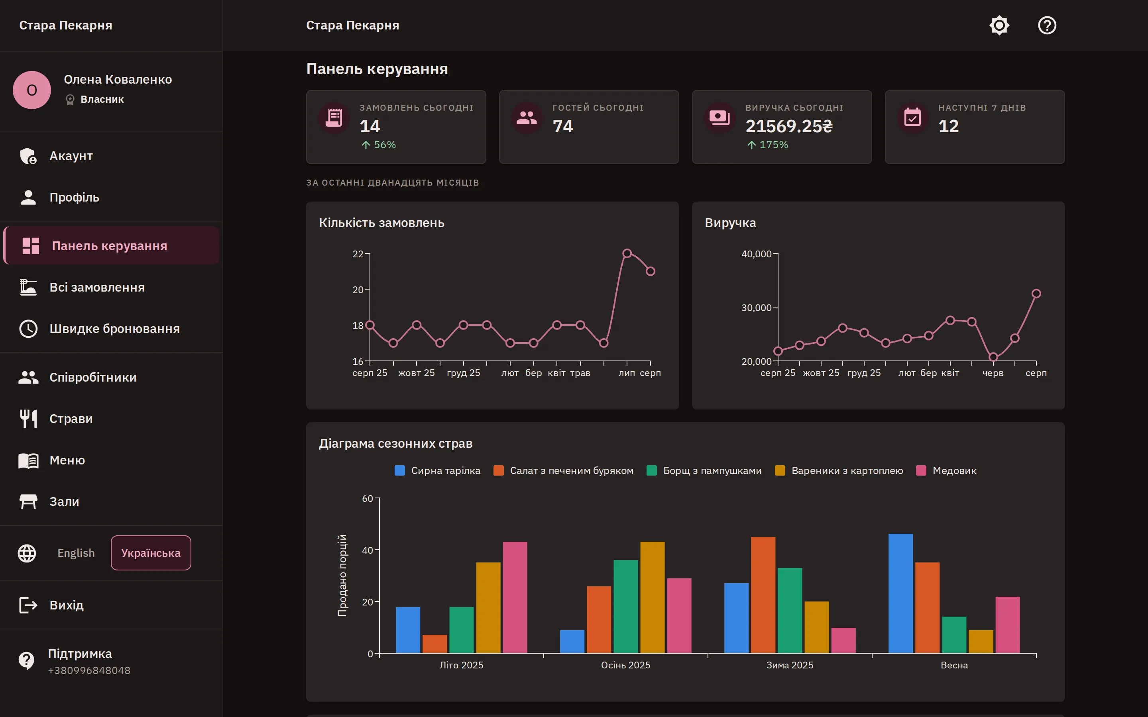Click the ЗАМОВЛЕНЬ СЬОГОДНІ value 14
The height and width of the screenshot is (717, 1148).
(370, 126)
